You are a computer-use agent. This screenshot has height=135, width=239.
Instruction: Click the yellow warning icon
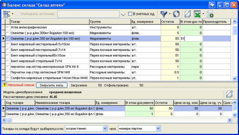click(x=5, y=84)
